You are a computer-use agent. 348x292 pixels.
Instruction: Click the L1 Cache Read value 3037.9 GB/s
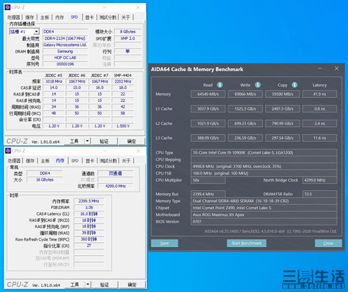point(208,109)
